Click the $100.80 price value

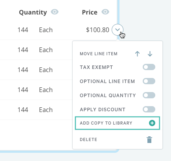[97, 30]
